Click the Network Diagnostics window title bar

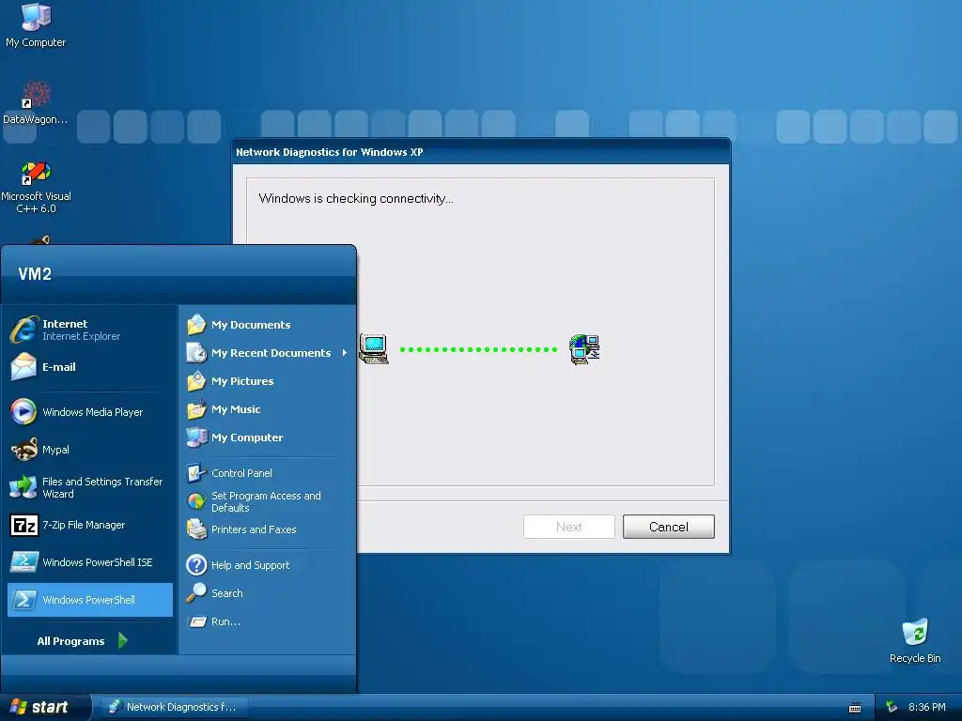[x=482, y=151]
